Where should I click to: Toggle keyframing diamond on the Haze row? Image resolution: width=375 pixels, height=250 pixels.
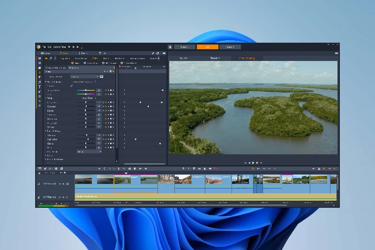(106, 148)
